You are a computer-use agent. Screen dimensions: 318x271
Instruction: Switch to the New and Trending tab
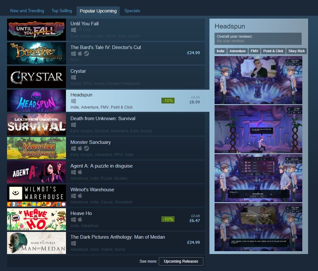coord(27,11)
